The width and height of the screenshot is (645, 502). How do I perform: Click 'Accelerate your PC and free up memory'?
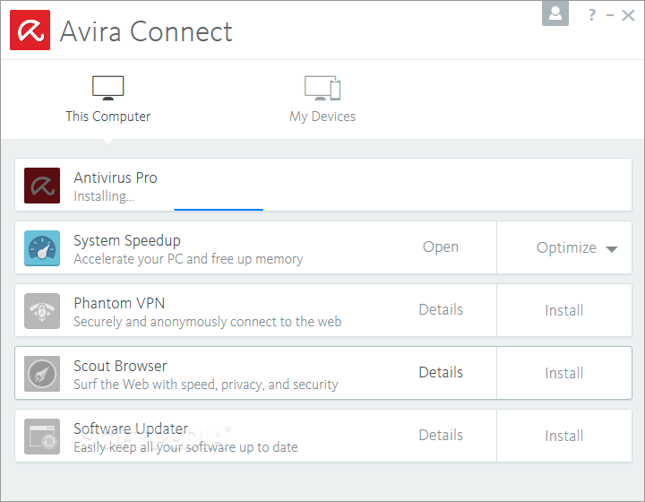pyautogui.click(x=188, y=259)
